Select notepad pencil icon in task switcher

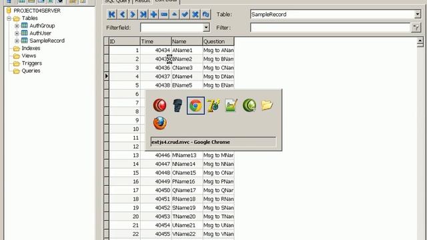232,105
